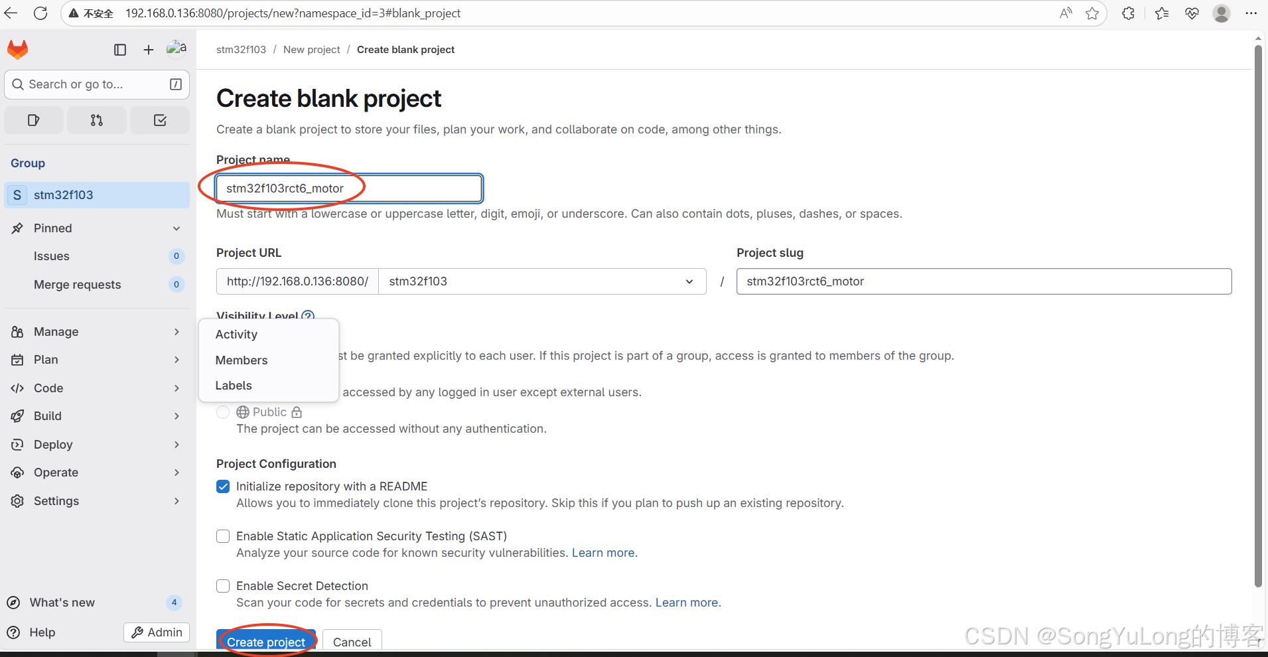Click the page vertical scrollbar

(1258, 316)
